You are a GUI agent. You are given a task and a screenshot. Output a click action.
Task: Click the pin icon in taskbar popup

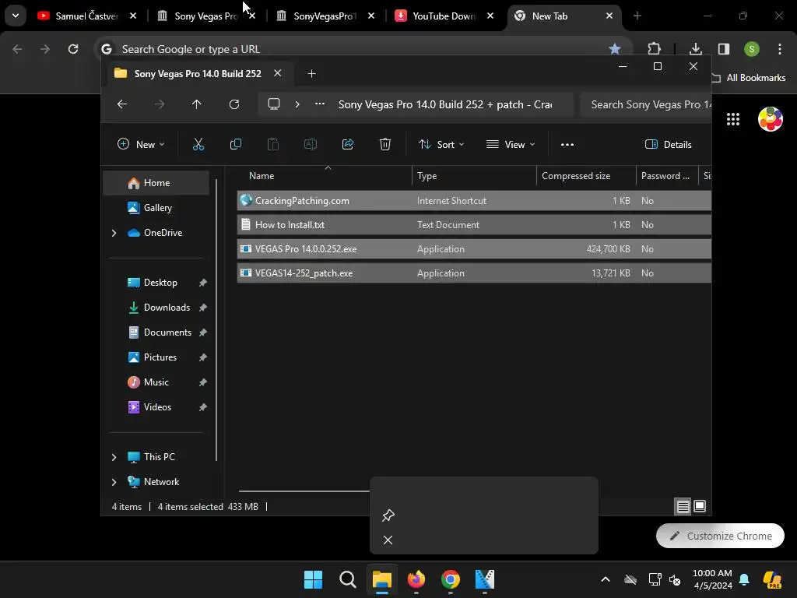(388, 515)
